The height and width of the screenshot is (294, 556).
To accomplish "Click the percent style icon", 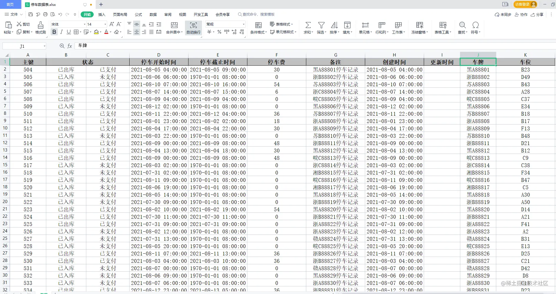I will coord(219,32).
